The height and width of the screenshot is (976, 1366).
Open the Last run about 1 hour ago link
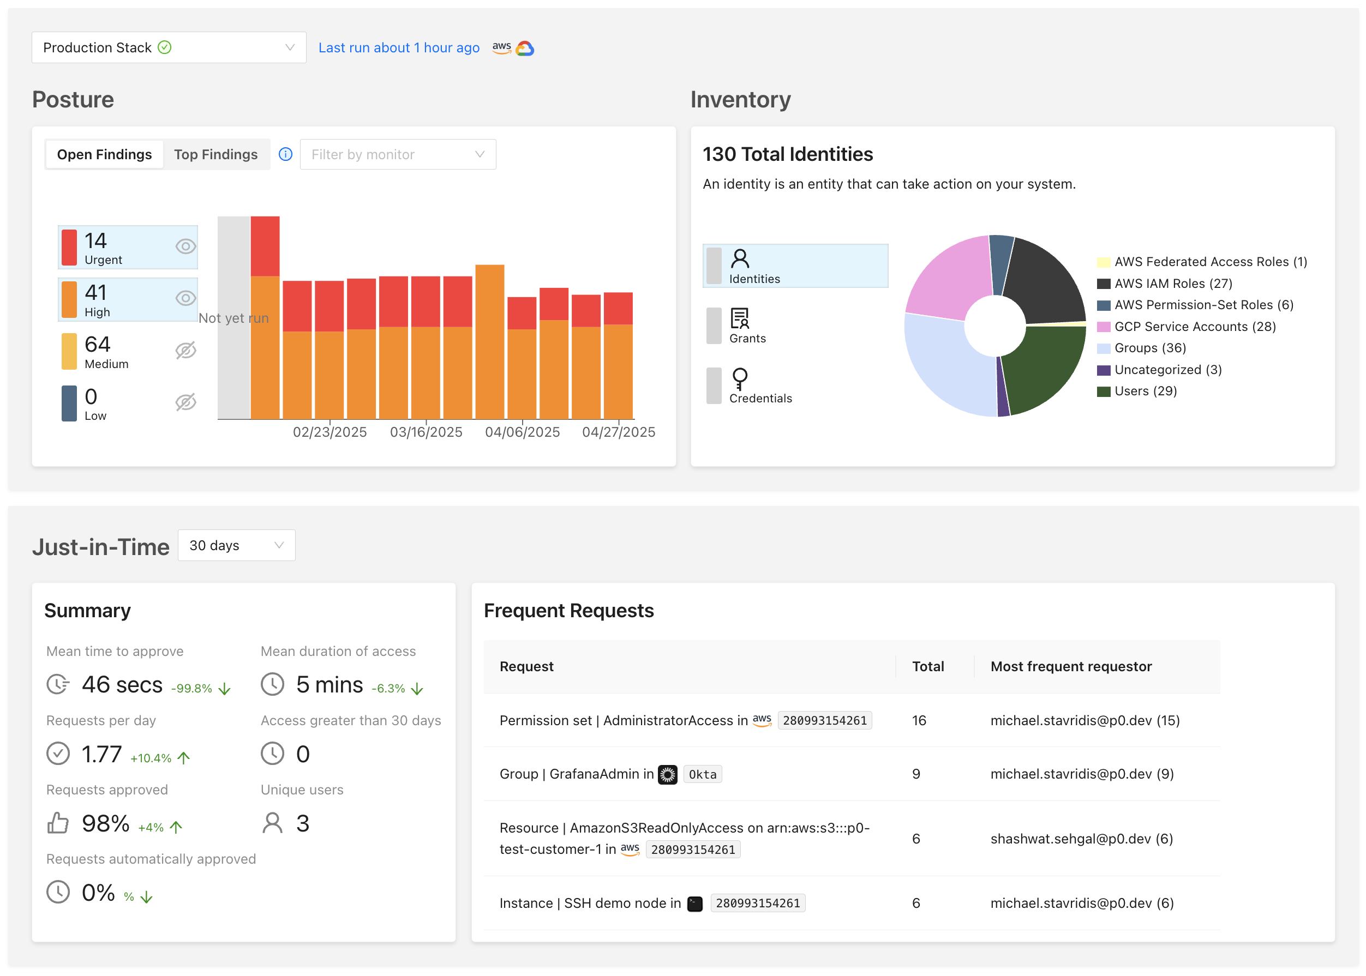click(x=399, y=47)
